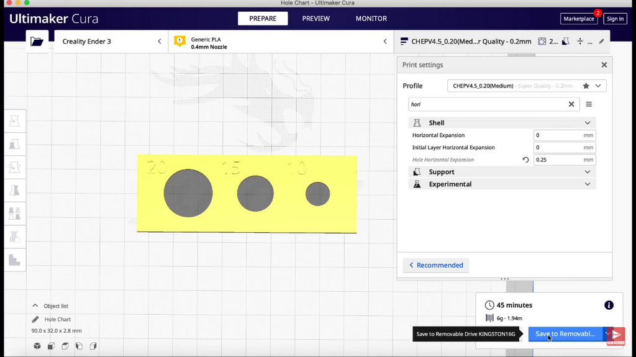
Task: Click pencil edit icon in settings summary bar
Action: click(601, 42)
